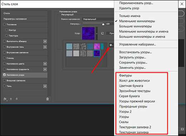This screenshot has height=136, width=186.
Task: Select the light blue pattern in first row
Action: (69, 47)
